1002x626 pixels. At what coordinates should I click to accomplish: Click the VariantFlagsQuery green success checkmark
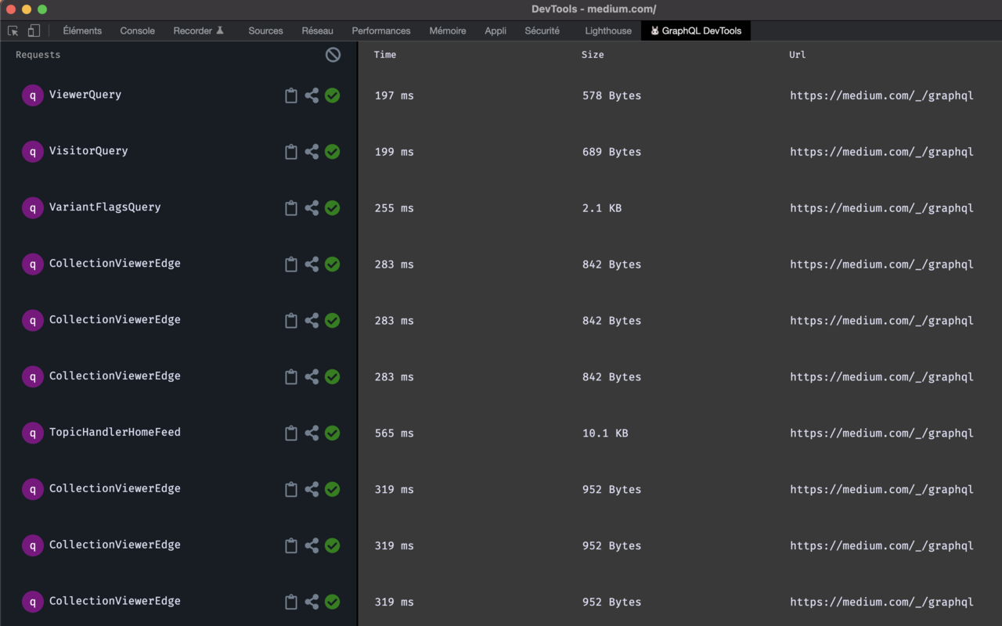tap(333, 208)
